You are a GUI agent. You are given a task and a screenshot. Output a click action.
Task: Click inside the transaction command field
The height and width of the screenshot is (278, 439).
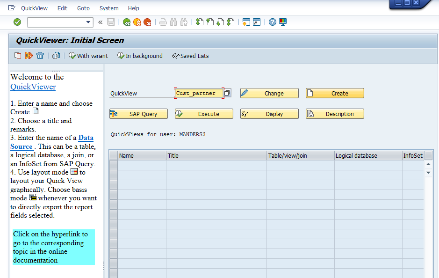56,22
